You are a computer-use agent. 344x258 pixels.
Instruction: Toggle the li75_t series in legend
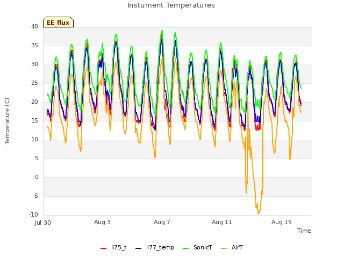(113, 247)
